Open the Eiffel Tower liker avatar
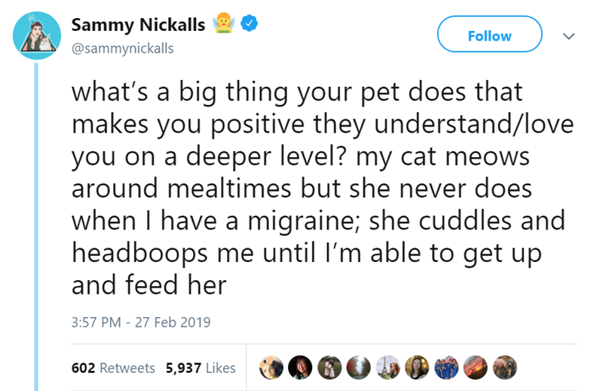The width and height of the screenshot is (603, 391). pyautogui.click(x=387, y=368)
